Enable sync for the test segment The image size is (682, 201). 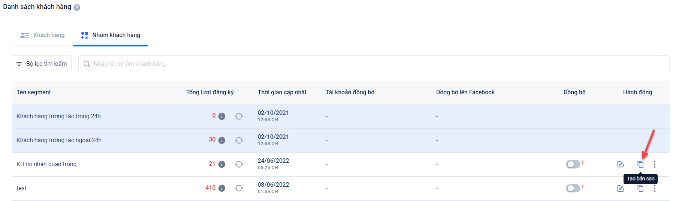[573, 188]
